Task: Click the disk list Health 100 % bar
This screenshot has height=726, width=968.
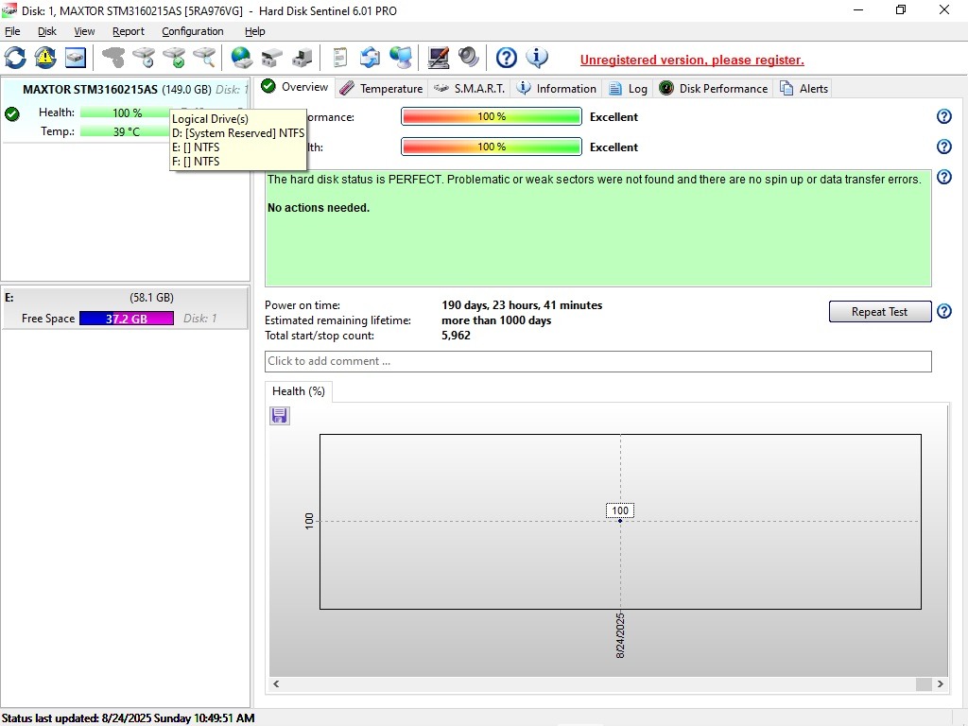Action: tap(126, 113)
